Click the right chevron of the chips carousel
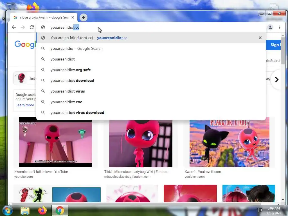Screen dimensions: 288x216 click(x=277, y=80)
